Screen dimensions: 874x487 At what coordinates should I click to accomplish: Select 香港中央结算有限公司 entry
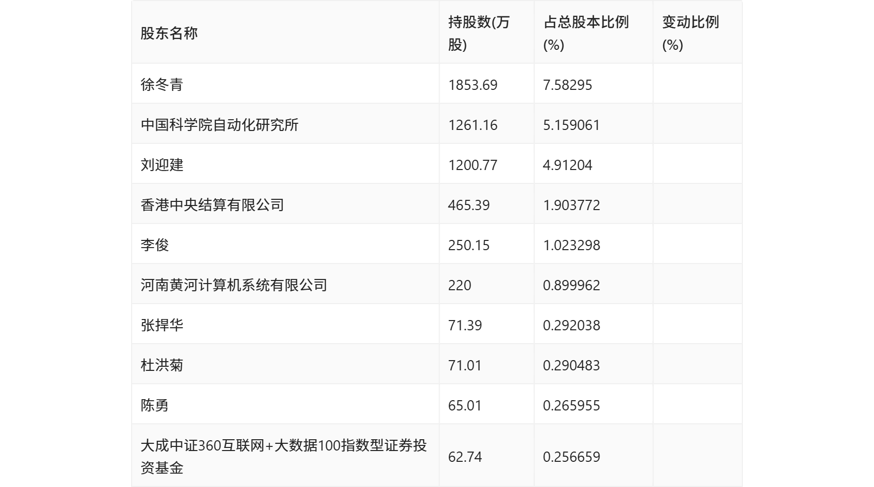213,204
